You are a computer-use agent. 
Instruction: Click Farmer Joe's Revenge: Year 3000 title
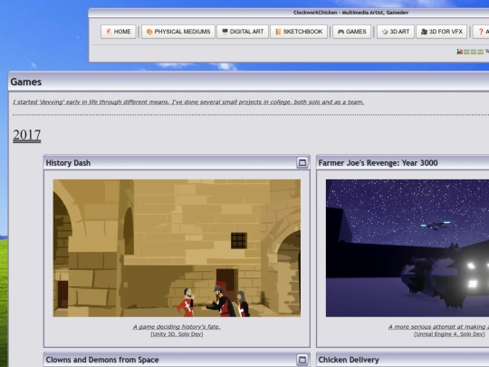click(378, 163)
